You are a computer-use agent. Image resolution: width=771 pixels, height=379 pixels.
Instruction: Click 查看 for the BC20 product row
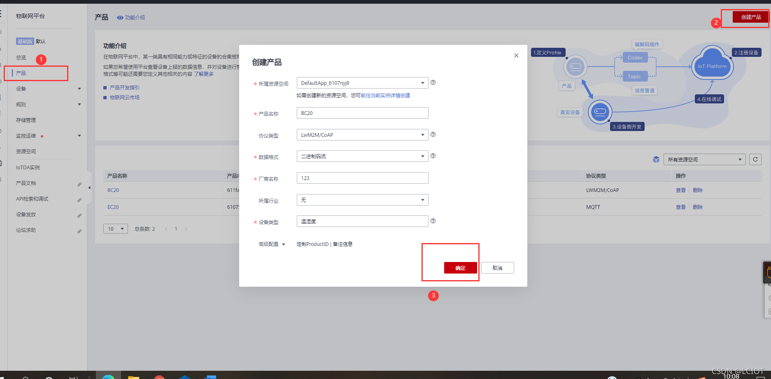(x=680, y=190)
